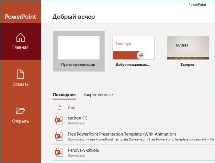Click the Добро пожаловать... caption
This screenshot has width=215, height=163.
tap(133, 64)
